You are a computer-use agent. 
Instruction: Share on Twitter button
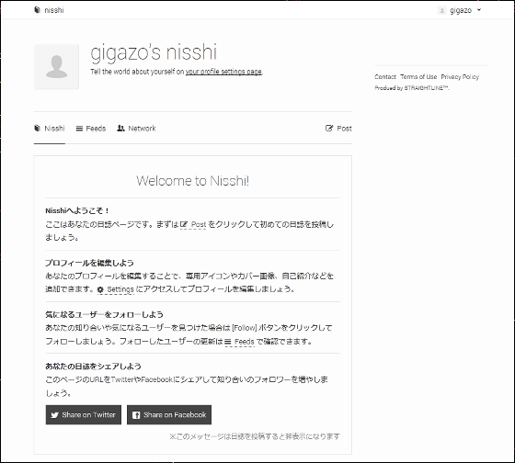point(84,414)
